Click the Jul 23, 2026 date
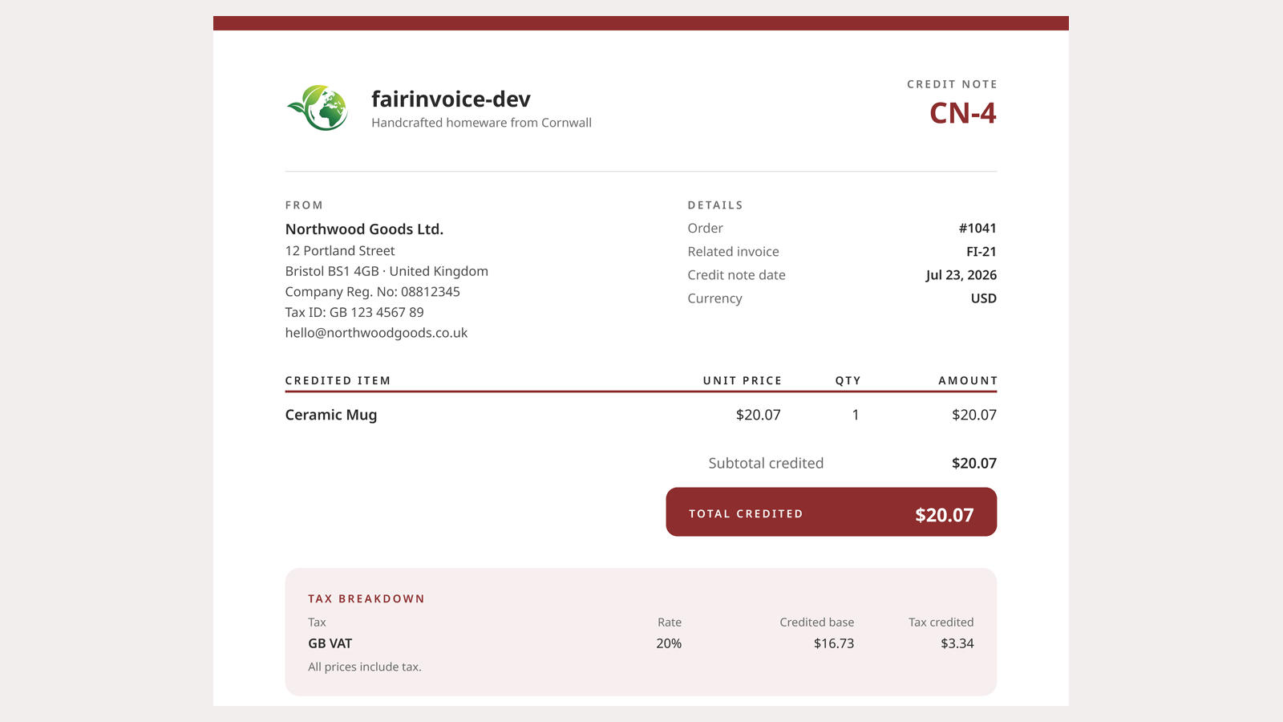The width and height of the screenshot is (1283, 722). click(x=961, y=274)
